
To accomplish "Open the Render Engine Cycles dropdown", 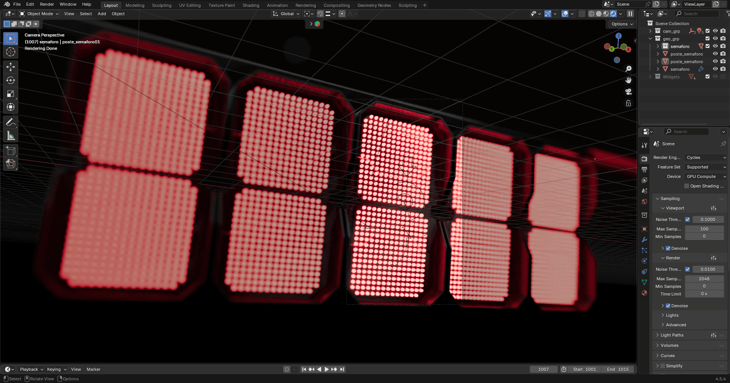I will coord(706,157).
